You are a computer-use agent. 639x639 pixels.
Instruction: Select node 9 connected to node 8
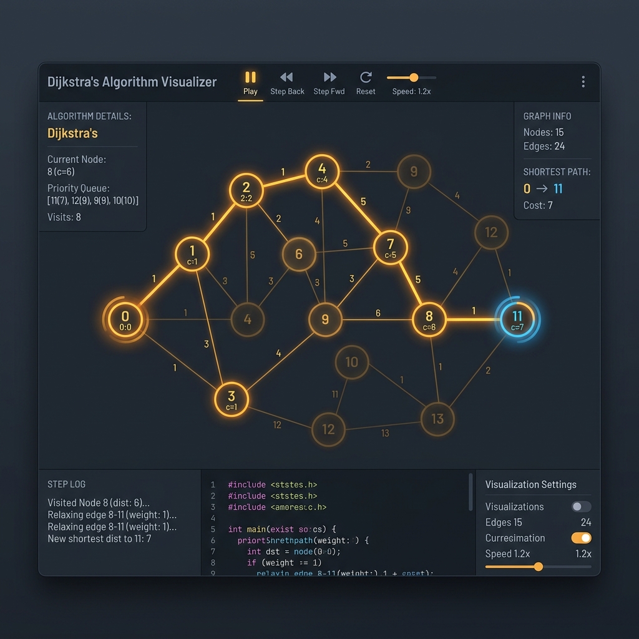[325, 319]
